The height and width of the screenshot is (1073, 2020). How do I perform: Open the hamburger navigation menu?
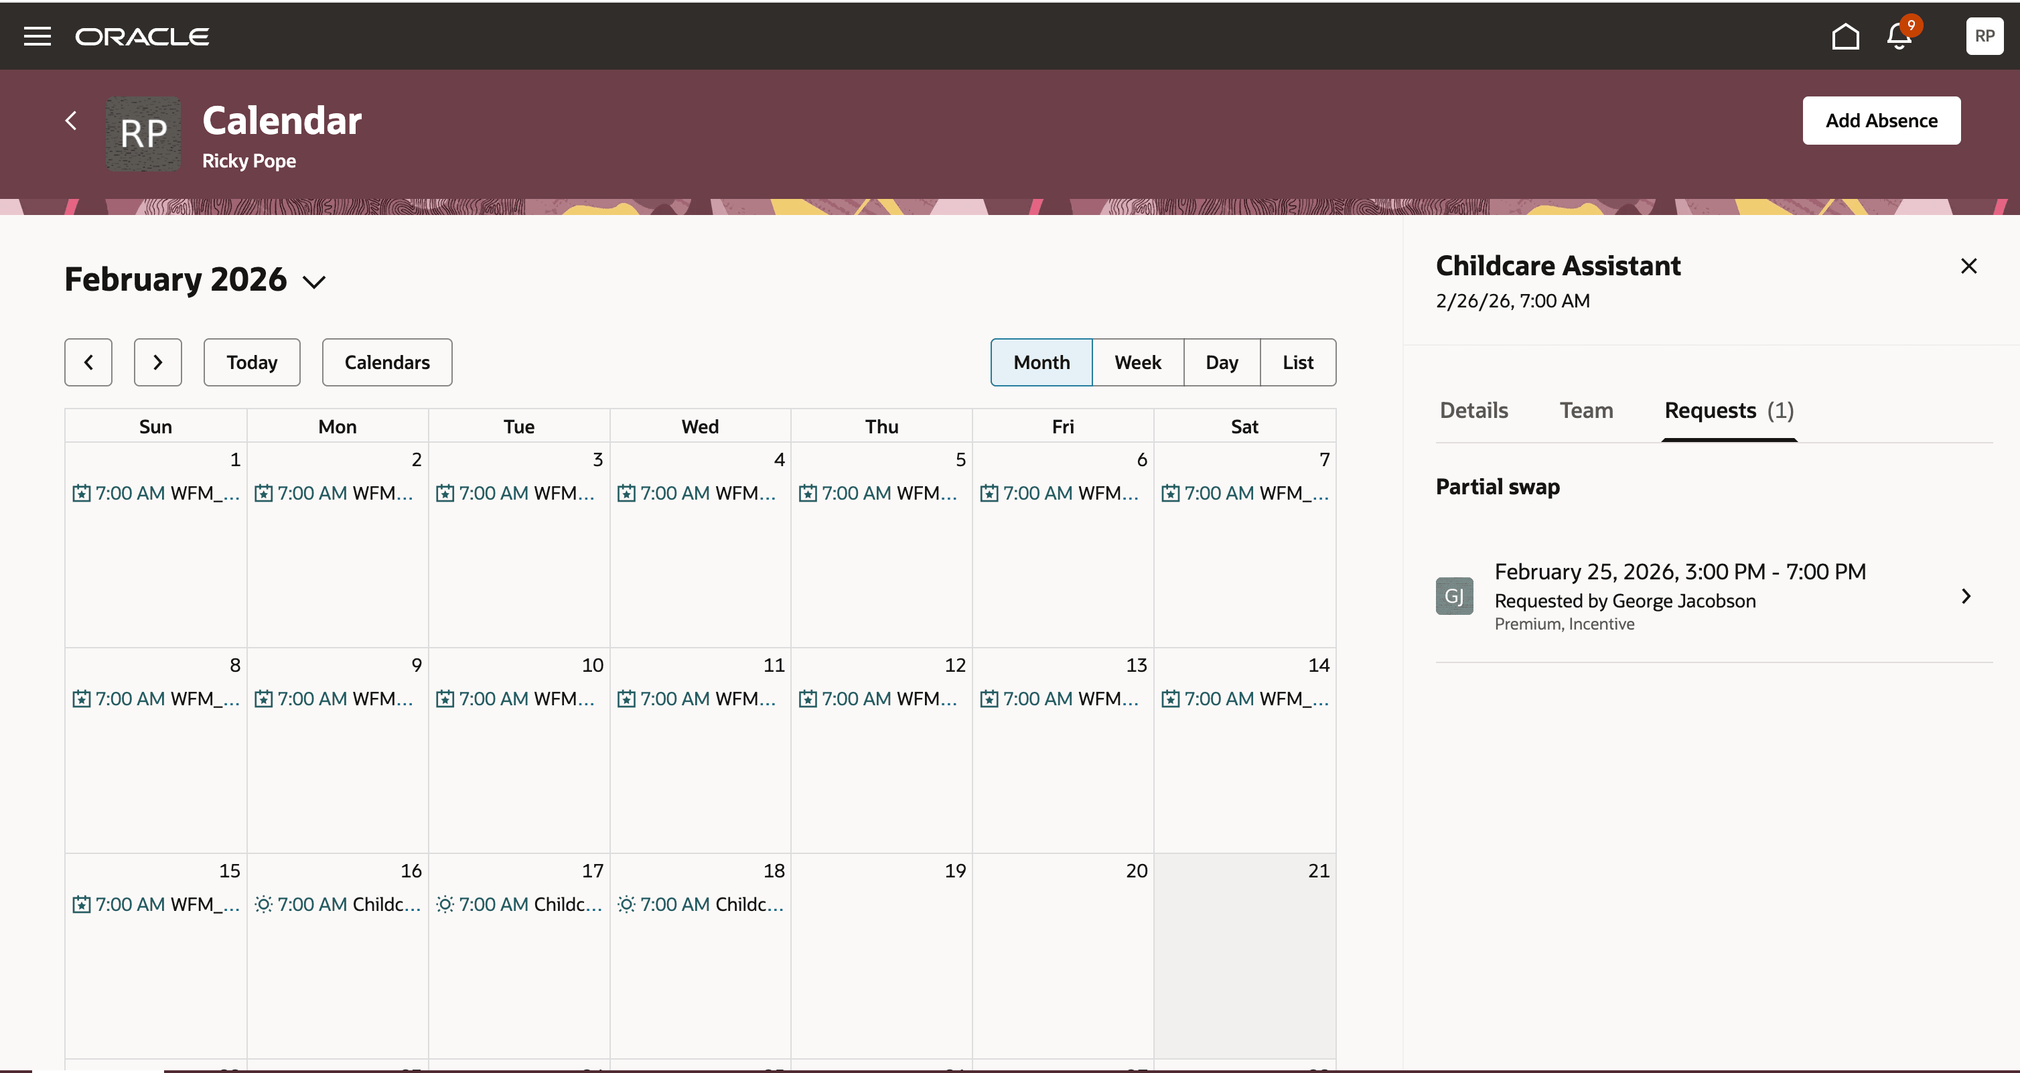click(37, 36)
